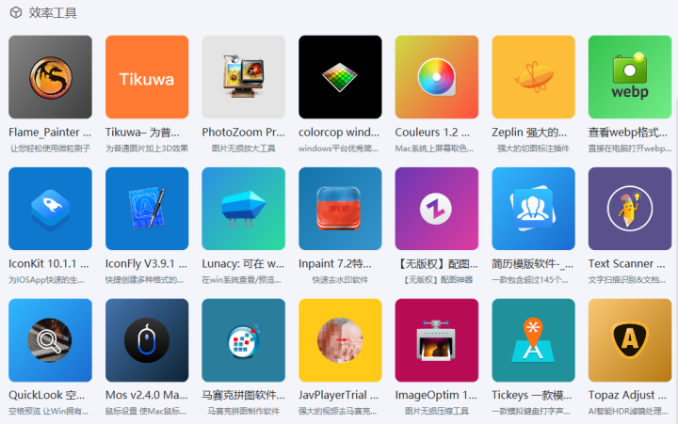Open the Flame_Painter dragon icon

50,77
